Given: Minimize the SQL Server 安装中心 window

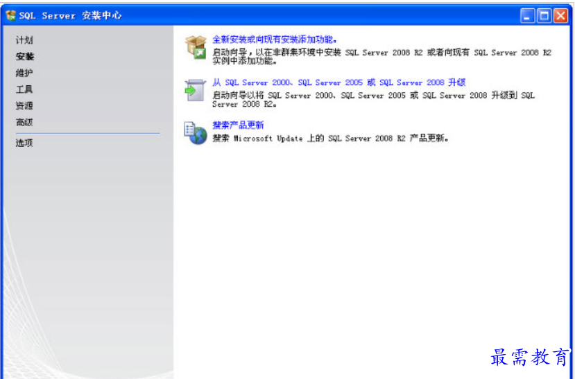Looking at the screenshot, I should pyautogui.click(x=527, y=16).
